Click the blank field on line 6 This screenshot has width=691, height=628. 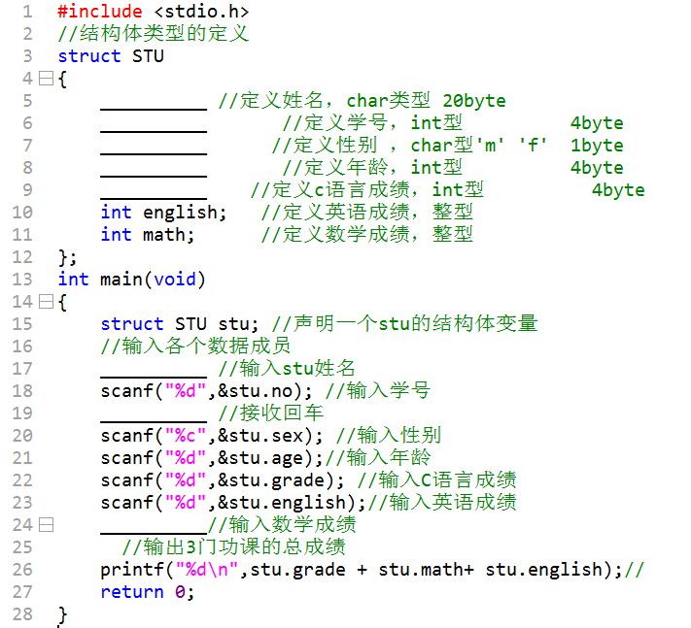(154, 129)
